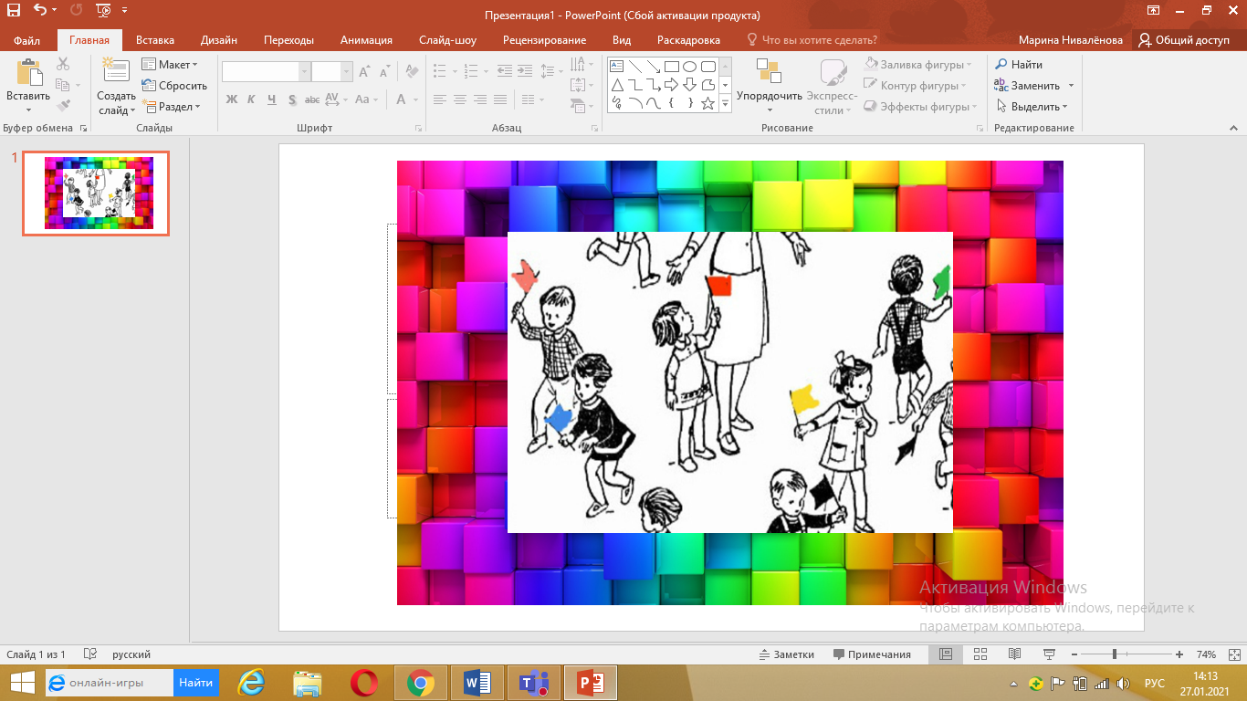The width and height of the screenshot is (1247, 701).
Task: Select the triangle shape in shapes gallery
Action: pos(616,85)
